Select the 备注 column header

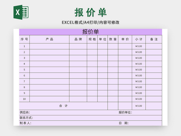(154, 39)
